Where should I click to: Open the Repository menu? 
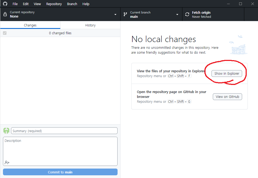[x=54, y=4]
